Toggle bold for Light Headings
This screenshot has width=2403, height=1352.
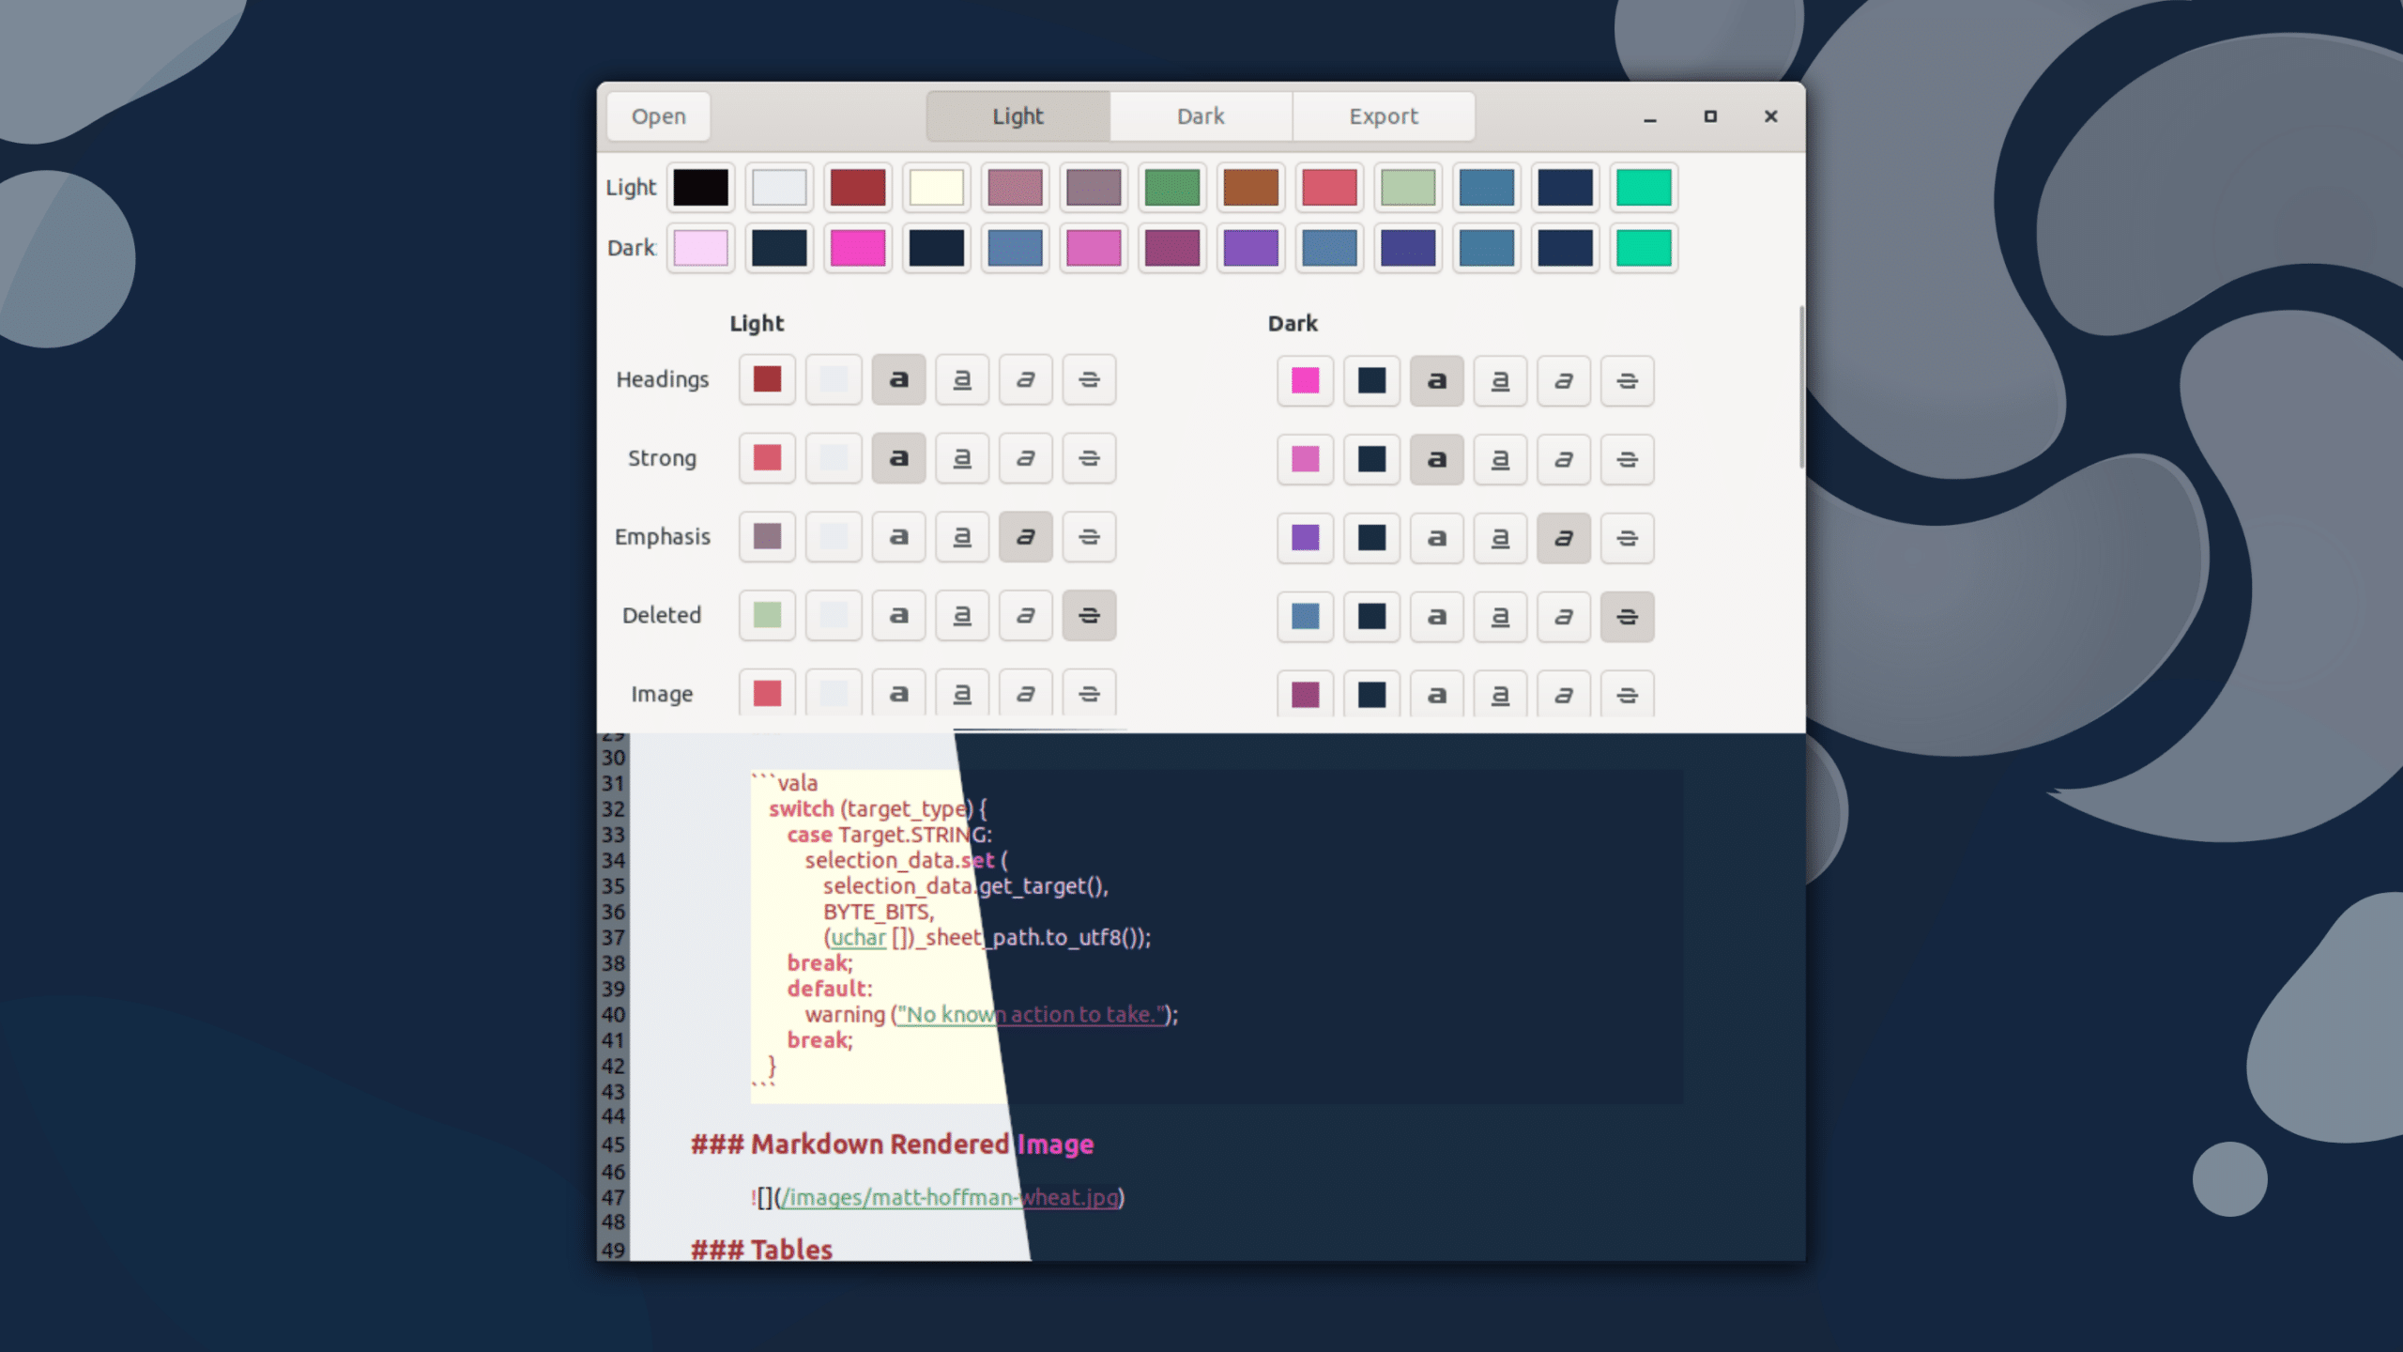pos(898,379)
